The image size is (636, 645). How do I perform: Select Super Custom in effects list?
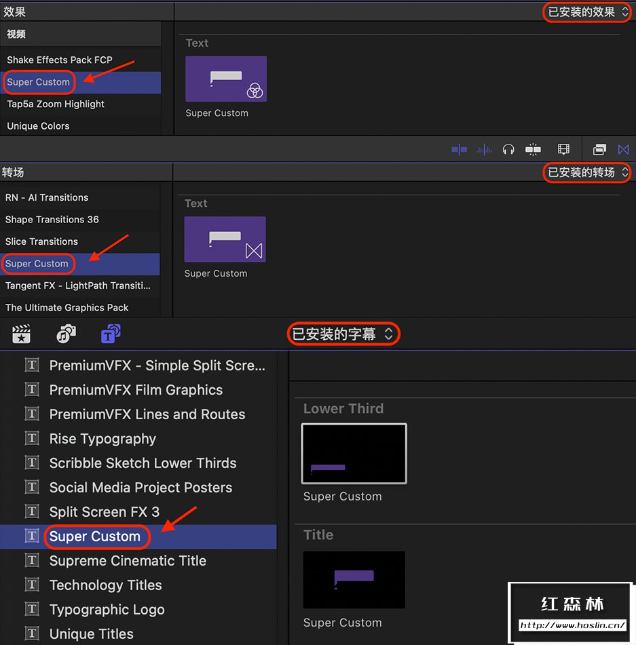81,82
